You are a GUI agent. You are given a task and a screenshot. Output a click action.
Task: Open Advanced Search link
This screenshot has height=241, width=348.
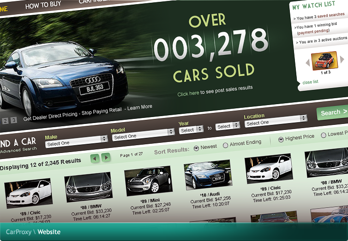pos(18,150)
